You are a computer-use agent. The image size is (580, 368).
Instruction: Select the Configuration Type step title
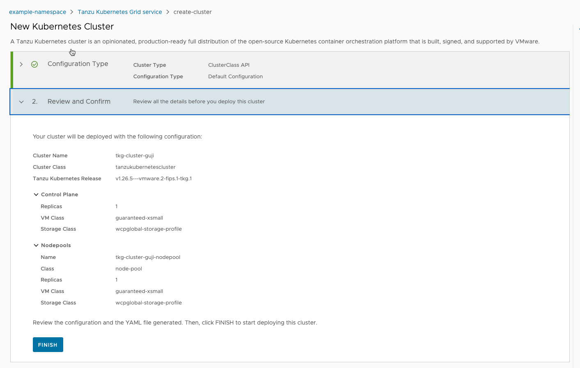pyautogui.click(x=78, y=64)
